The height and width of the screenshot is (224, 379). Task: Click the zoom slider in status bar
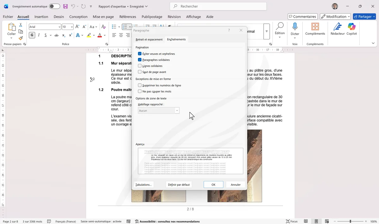pyautogui.click(x=350, y=221)
